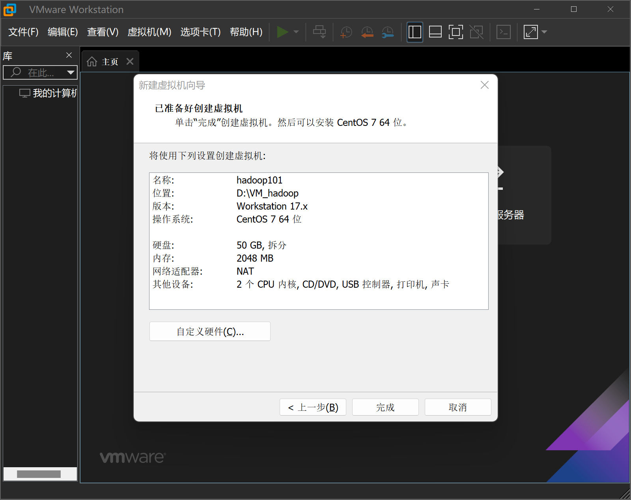
Task: Click the send Ctrl+Alt+Del toolbar icon
Action: pos(319,32)
